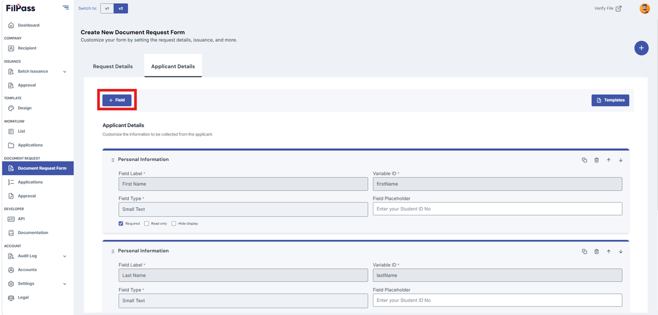This screenshot has width=658, height=315.
Task: Move the First Name card down
Action: 621,160
